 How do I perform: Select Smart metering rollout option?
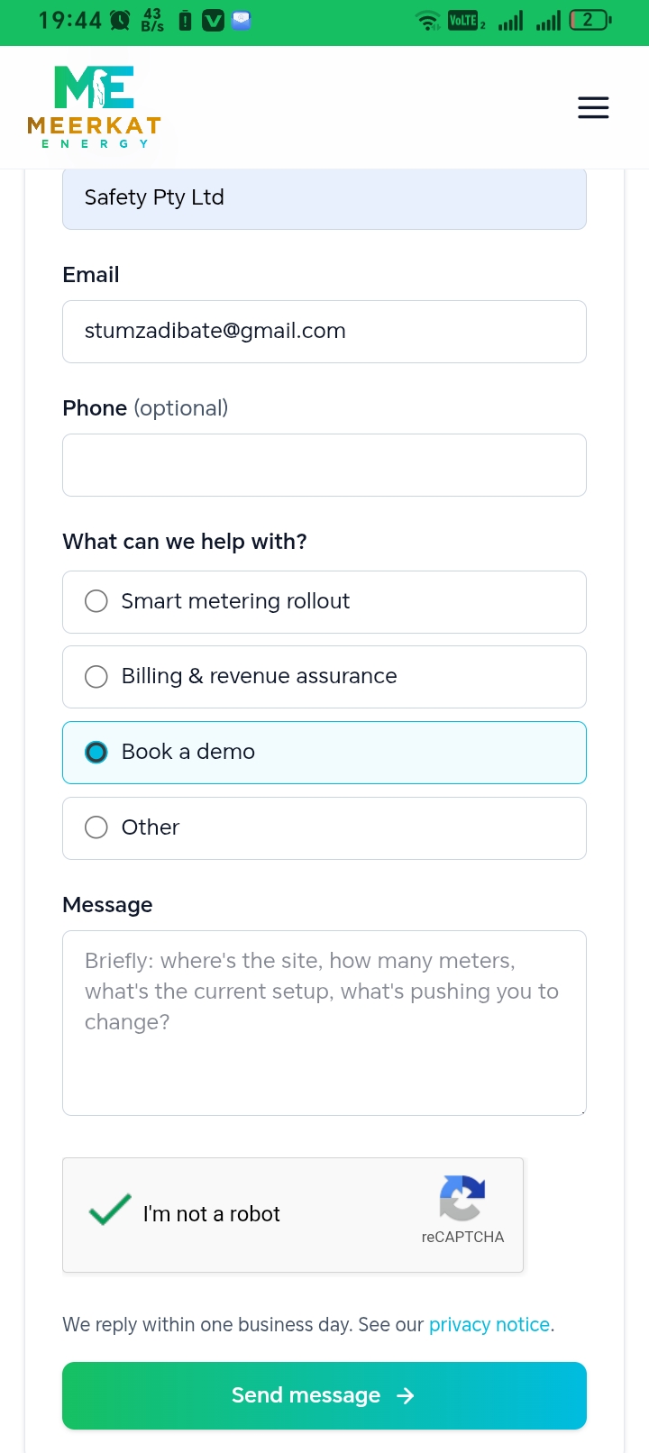tap(324, 602)
